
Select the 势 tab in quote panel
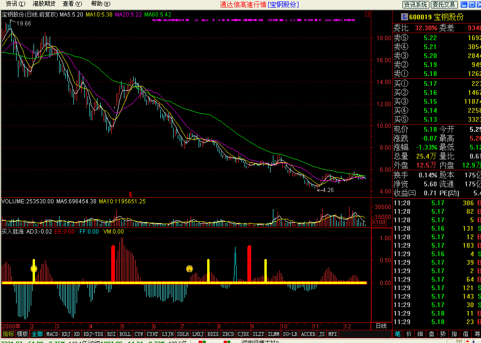click(443, 334)
